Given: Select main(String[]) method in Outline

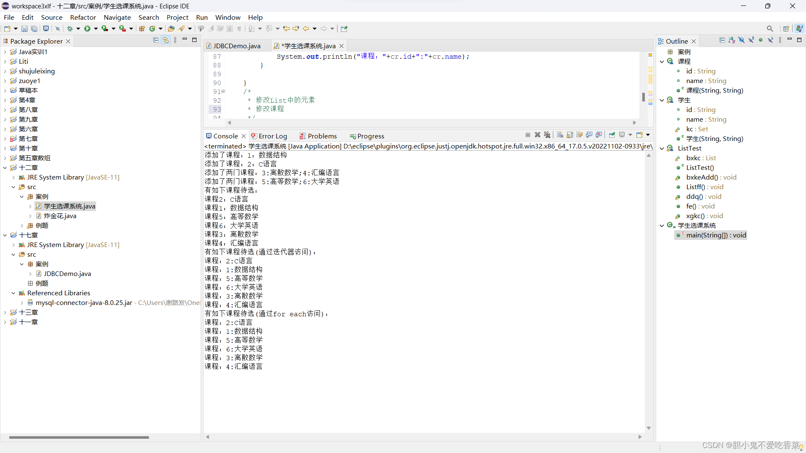Looking at the screenshot, I should pos(716,235).
